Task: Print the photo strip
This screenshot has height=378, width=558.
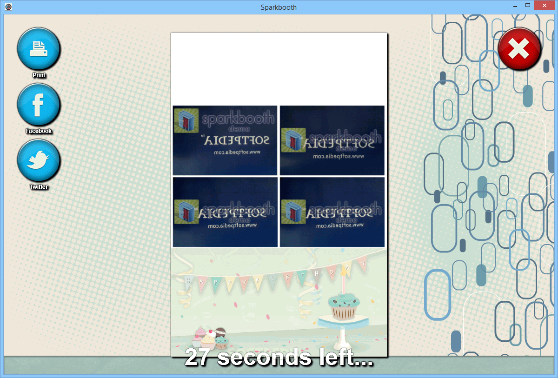Action: [x=39, y=49]
